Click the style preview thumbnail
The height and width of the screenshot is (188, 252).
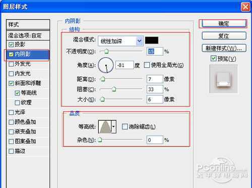pos(223,79)
